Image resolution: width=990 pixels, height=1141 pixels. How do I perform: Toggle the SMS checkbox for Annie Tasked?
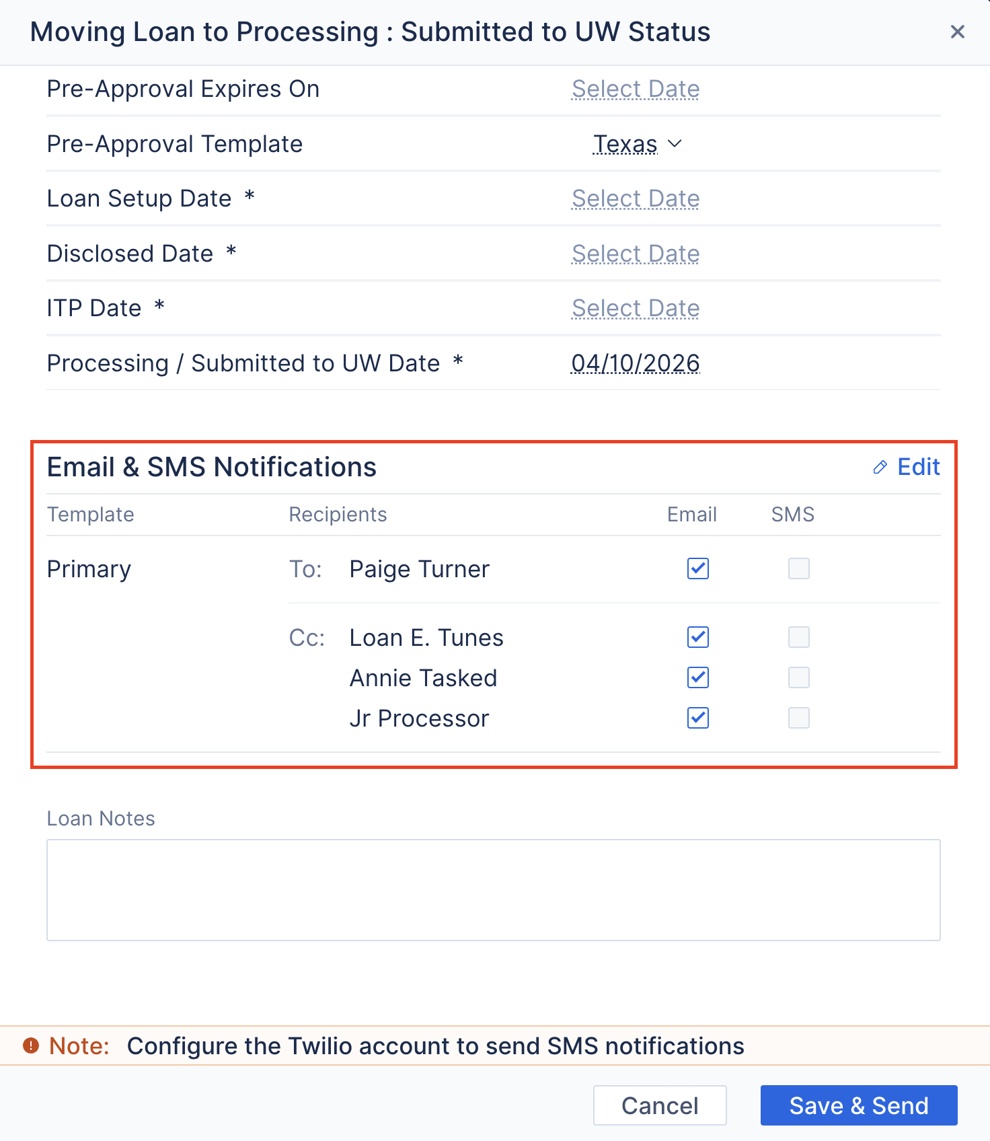[x=798, y=677]
